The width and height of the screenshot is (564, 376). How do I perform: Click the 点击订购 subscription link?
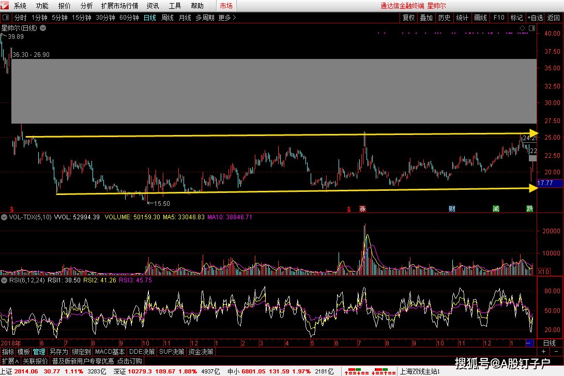[129, 361]
